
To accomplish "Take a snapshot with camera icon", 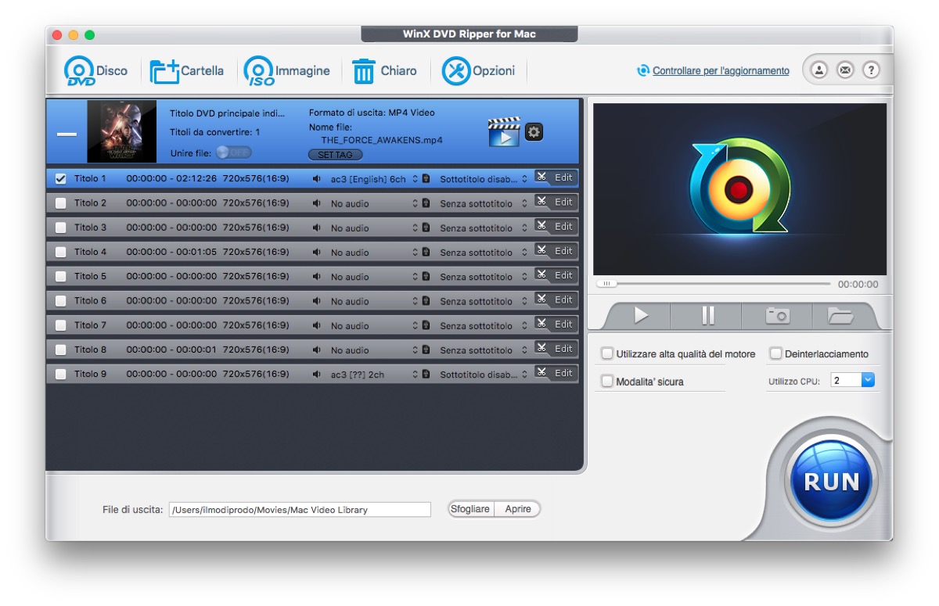I will click(x=777, y=315).
